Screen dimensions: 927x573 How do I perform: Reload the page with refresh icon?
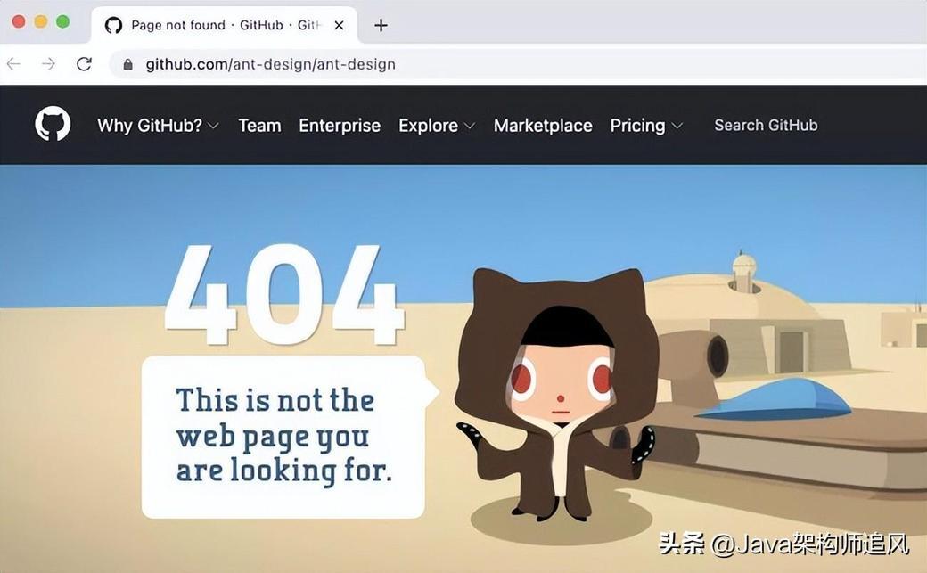pos(84,63)
